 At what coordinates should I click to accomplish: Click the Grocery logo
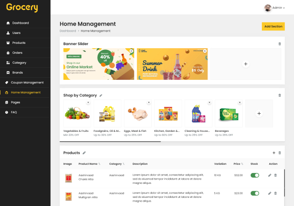[x=22, y=7]
